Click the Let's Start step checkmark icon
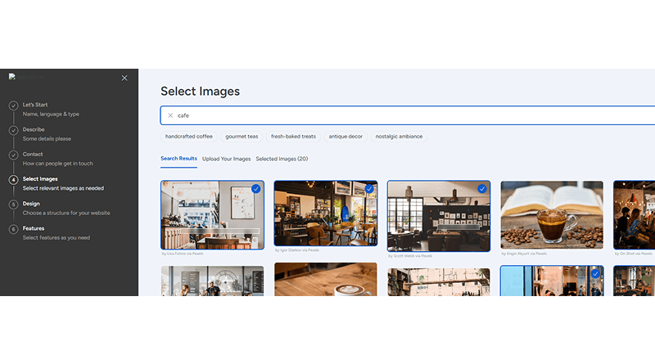Viewport: 655px width, 364px height. pyautogui.click(x=13, y=106)
